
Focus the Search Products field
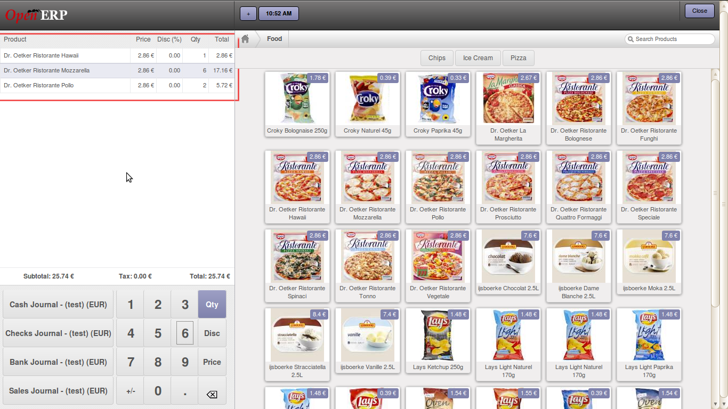click(670, 39)
